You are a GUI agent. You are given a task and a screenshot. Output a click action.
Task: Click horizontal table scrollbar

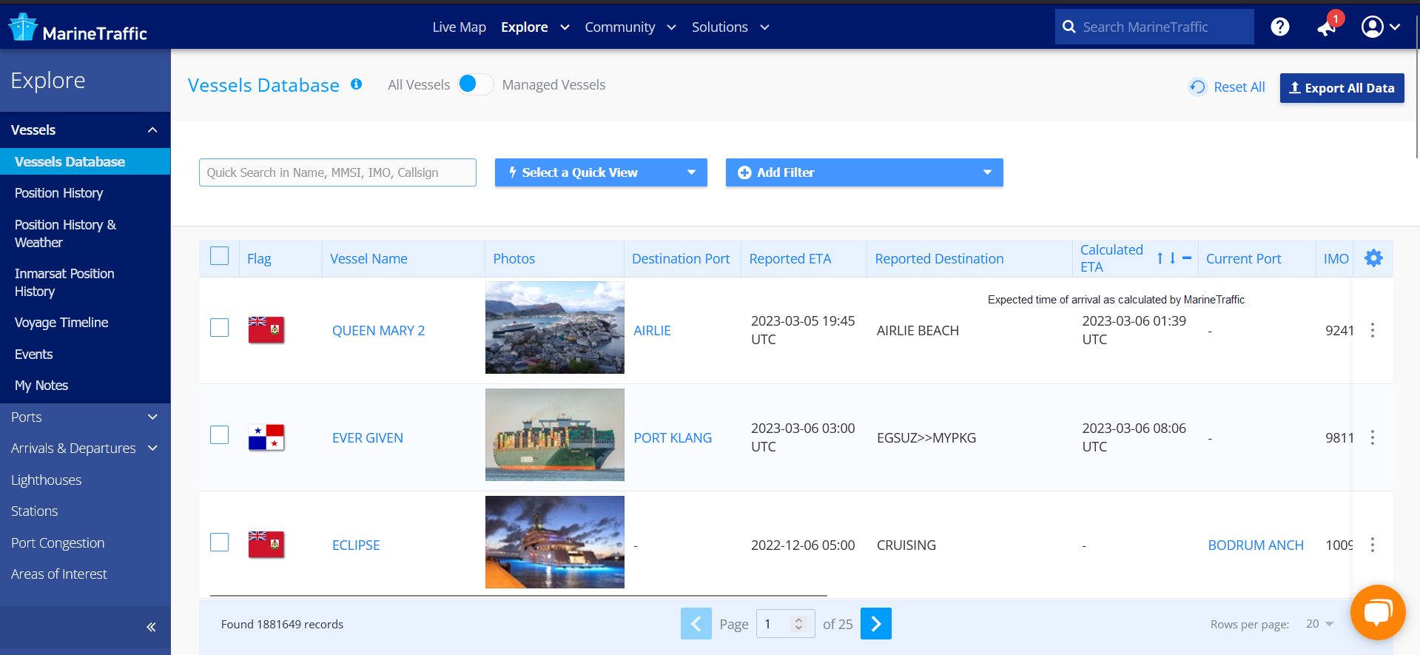[x=518, y=595]
